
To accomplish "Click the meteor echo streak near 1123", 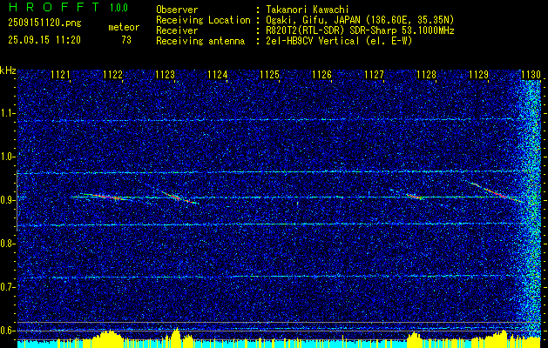I will click(179, 197).
